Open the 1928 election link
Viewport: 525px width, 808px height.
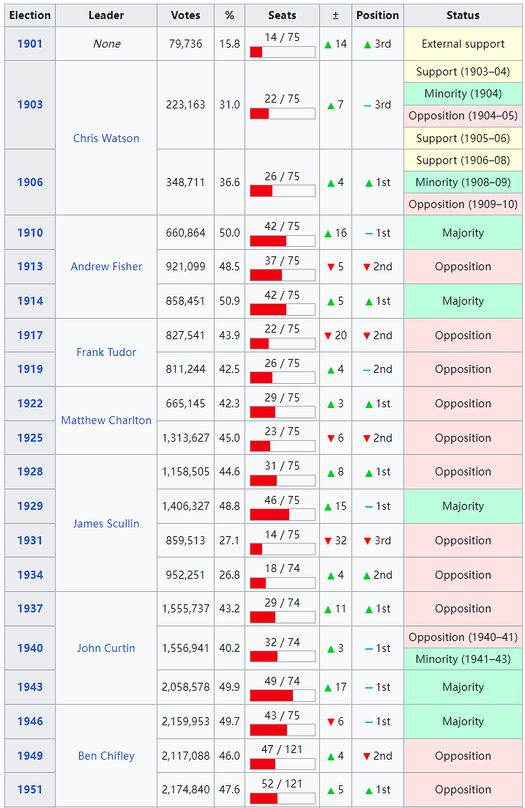(x=30, y=472)
